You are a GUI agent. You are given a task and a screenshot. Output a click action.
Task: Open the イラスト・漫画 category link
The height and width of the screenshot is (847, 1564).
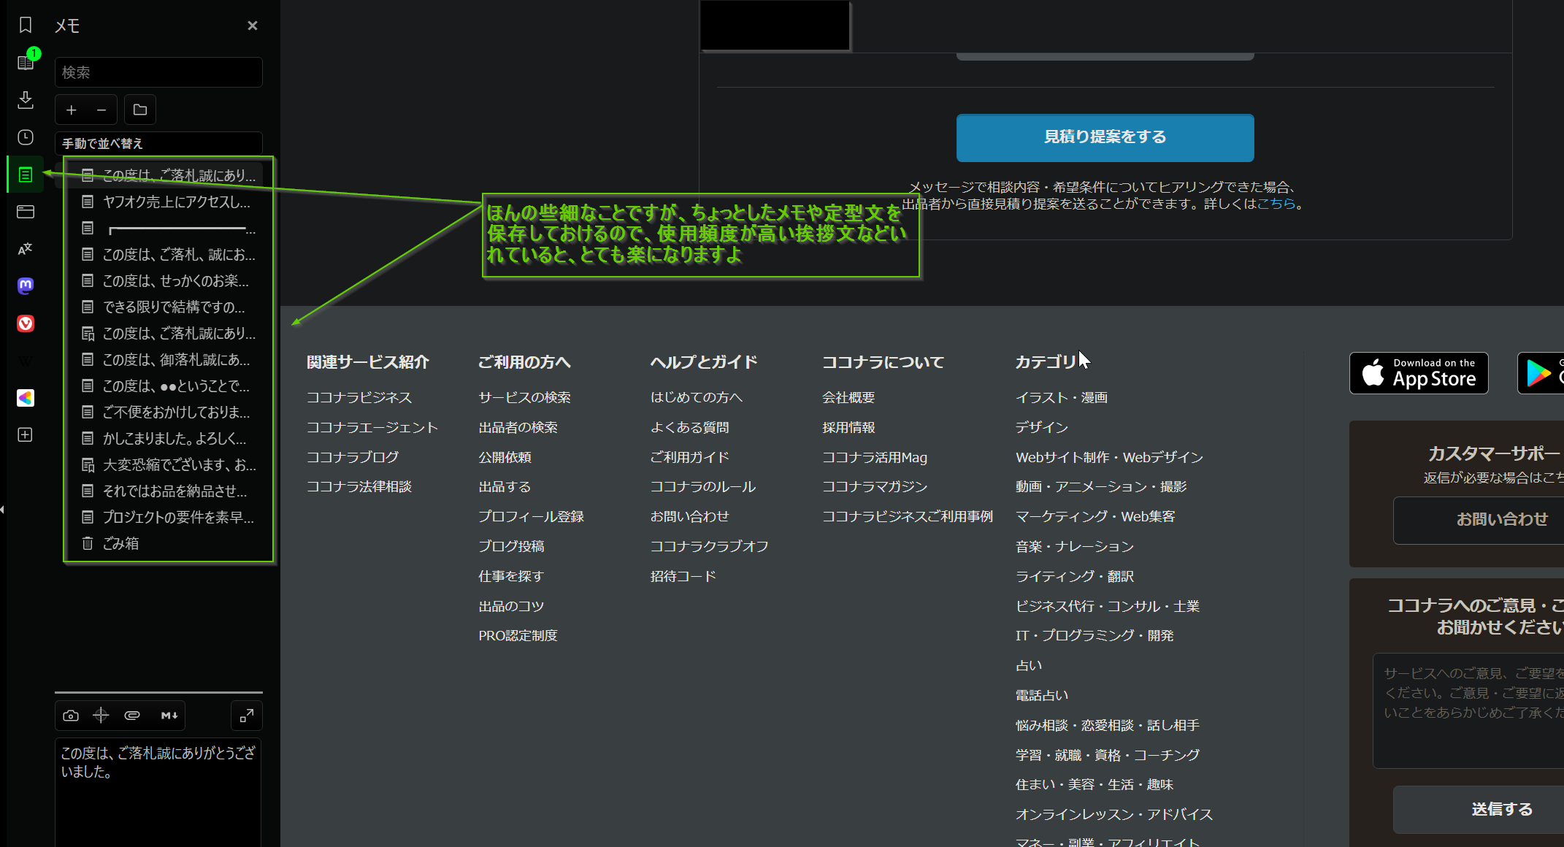[x=1062, y=398]
